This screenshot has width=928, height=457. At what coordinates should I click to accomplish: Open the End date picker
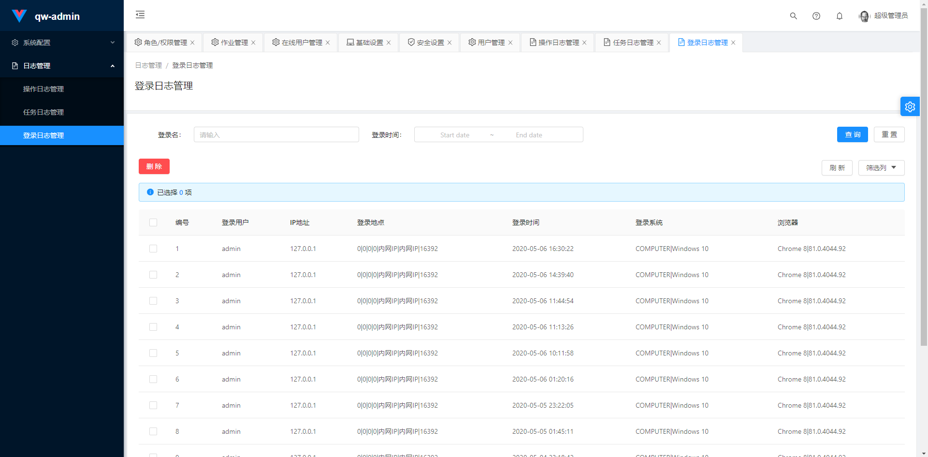529,135
